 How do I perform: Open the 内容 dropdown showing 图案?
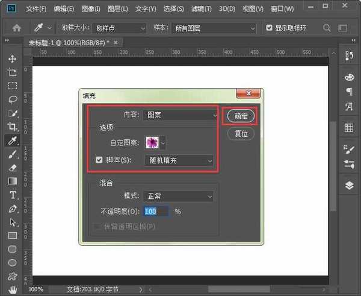point(180,115)
